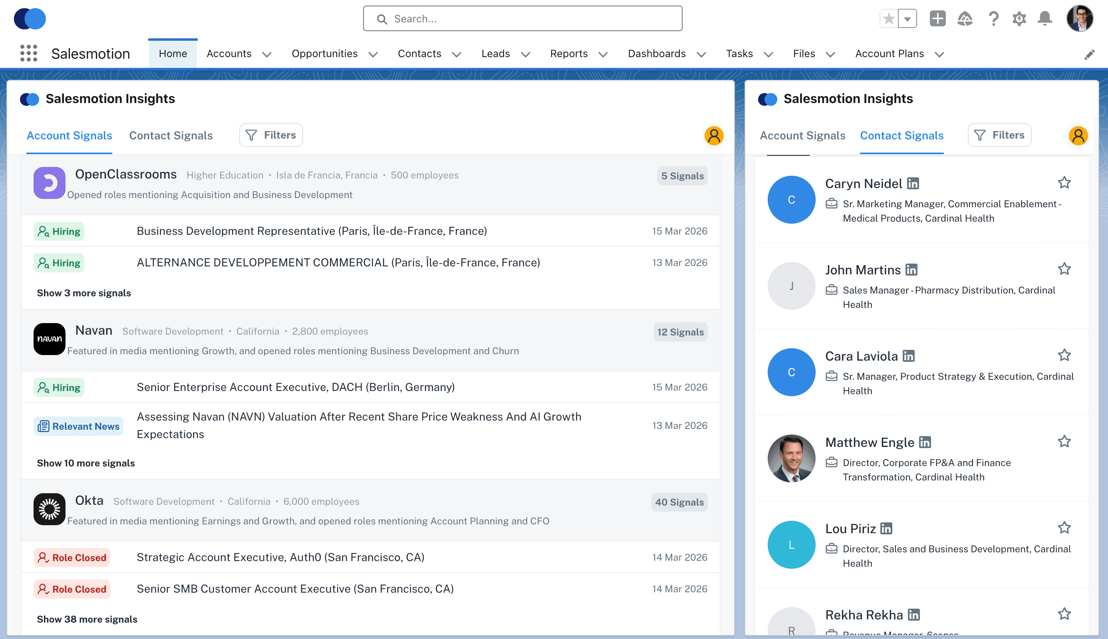Switch to Contact Signals in left panel
1108x639 pixels.
pyautogui.click(x=171, y=136)
